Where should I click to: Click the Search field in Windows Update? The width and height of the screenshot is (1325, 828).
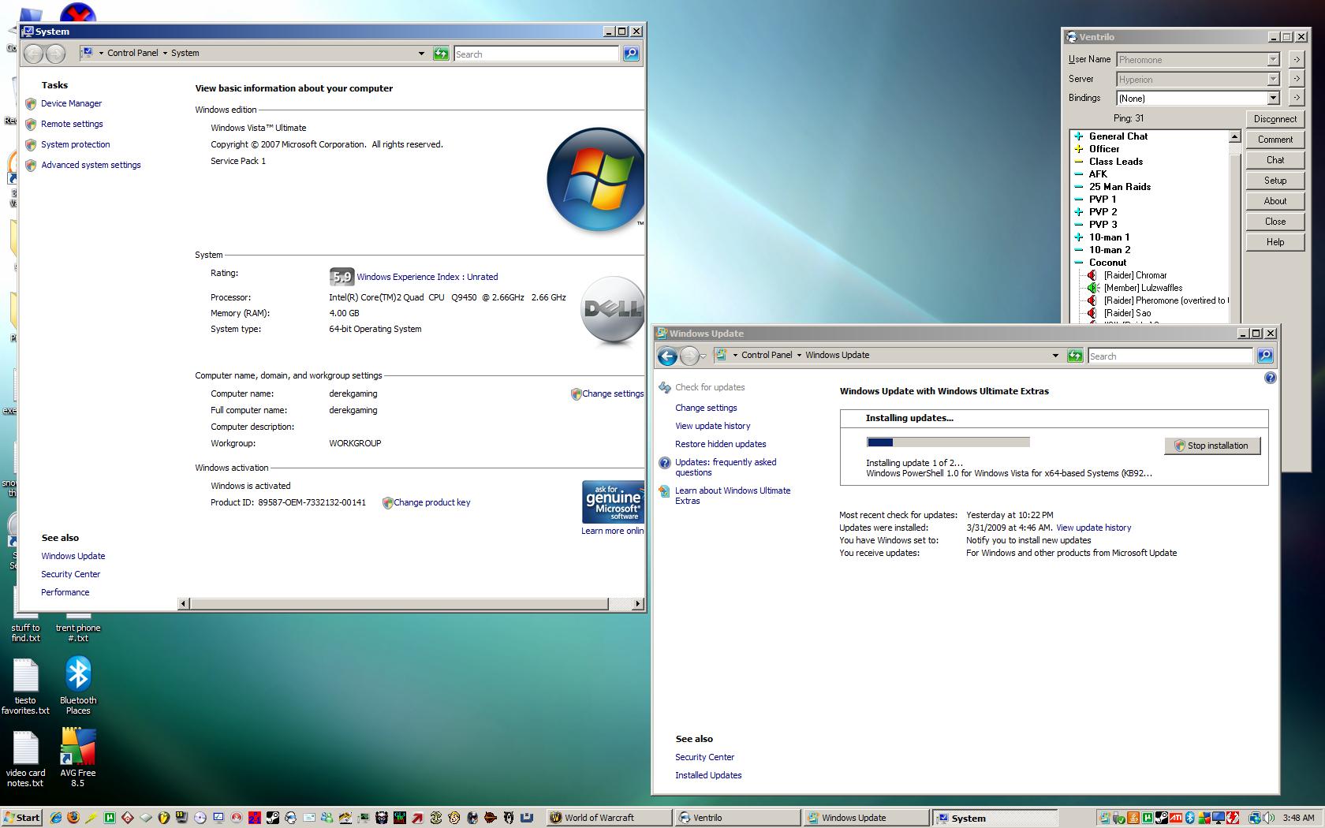click(x=1170, y=356)
